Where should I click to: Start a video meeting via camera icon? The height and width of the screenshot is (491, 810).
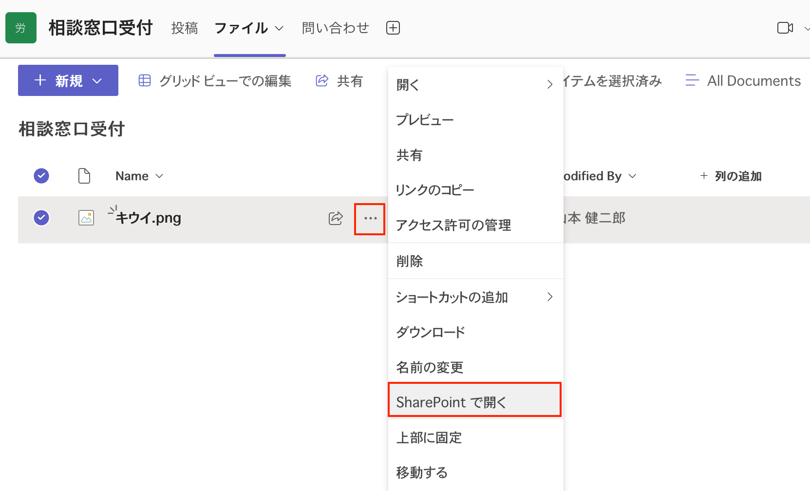coord(785,28)
